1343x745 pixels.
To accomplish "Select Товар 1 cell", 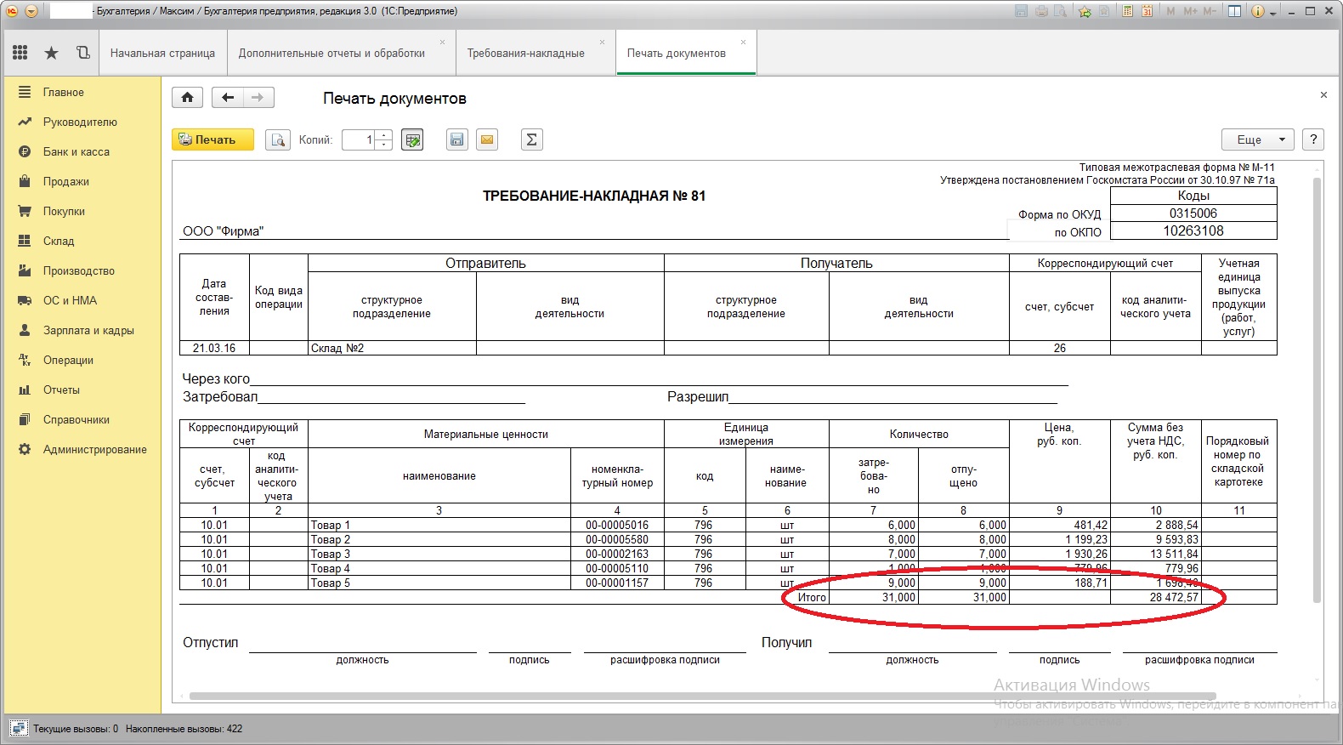I will [439, 525].
